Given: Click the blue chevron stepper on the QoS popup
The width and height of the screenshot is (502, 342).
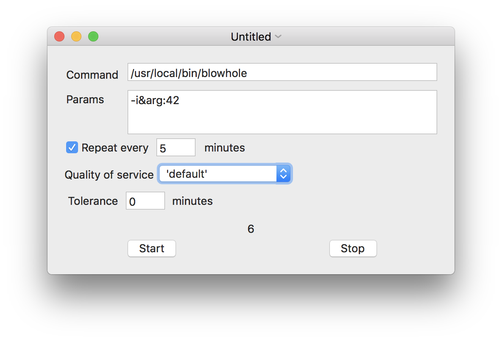Looking at the screenshot, I should tap(283, 174).
